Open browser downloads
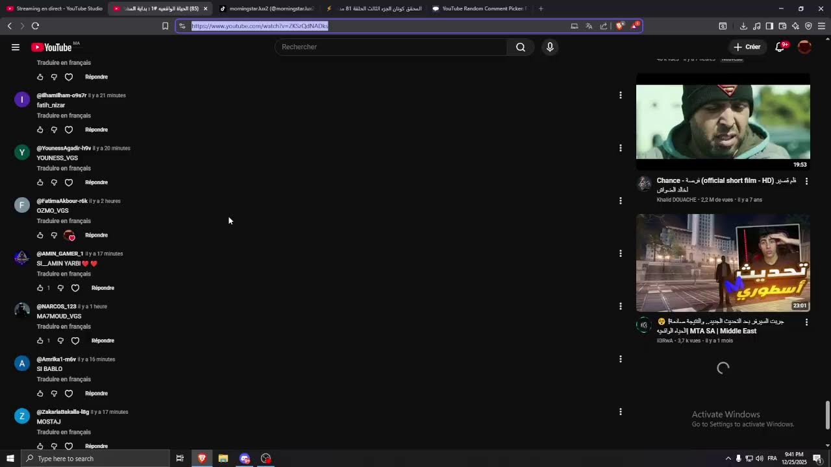 pos(743,26)
